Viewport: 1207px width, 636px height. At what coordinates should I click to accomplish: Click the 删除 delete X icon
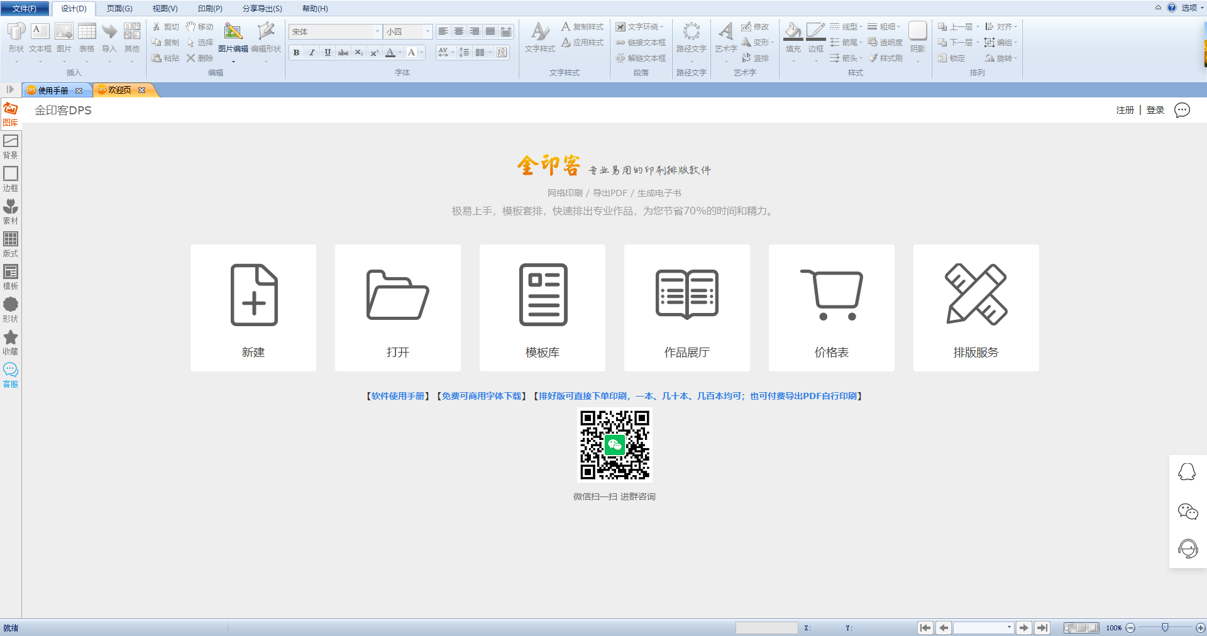[200, 58]
